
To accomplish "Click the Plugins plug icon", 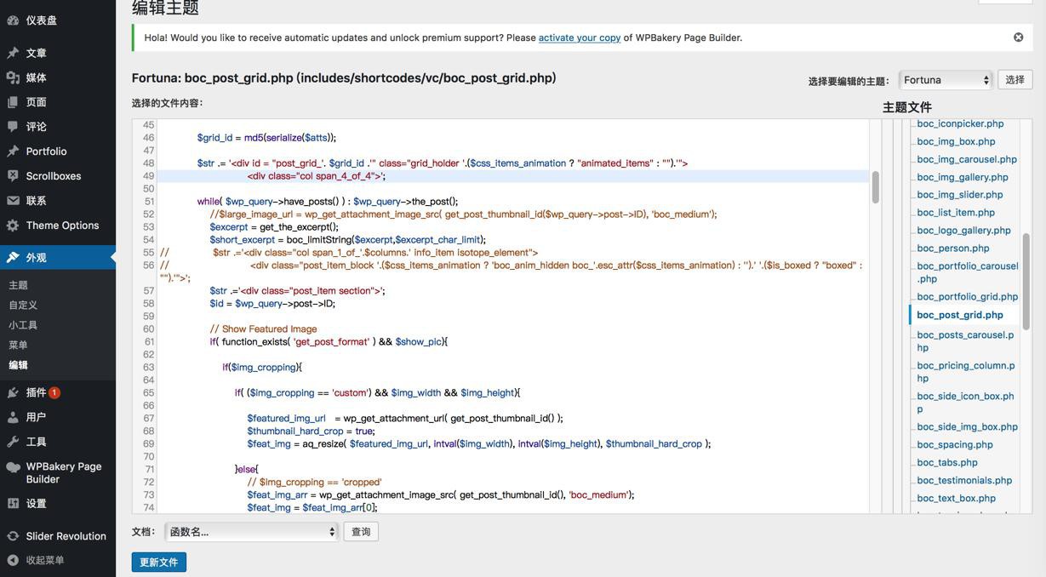I will (13, 392).
